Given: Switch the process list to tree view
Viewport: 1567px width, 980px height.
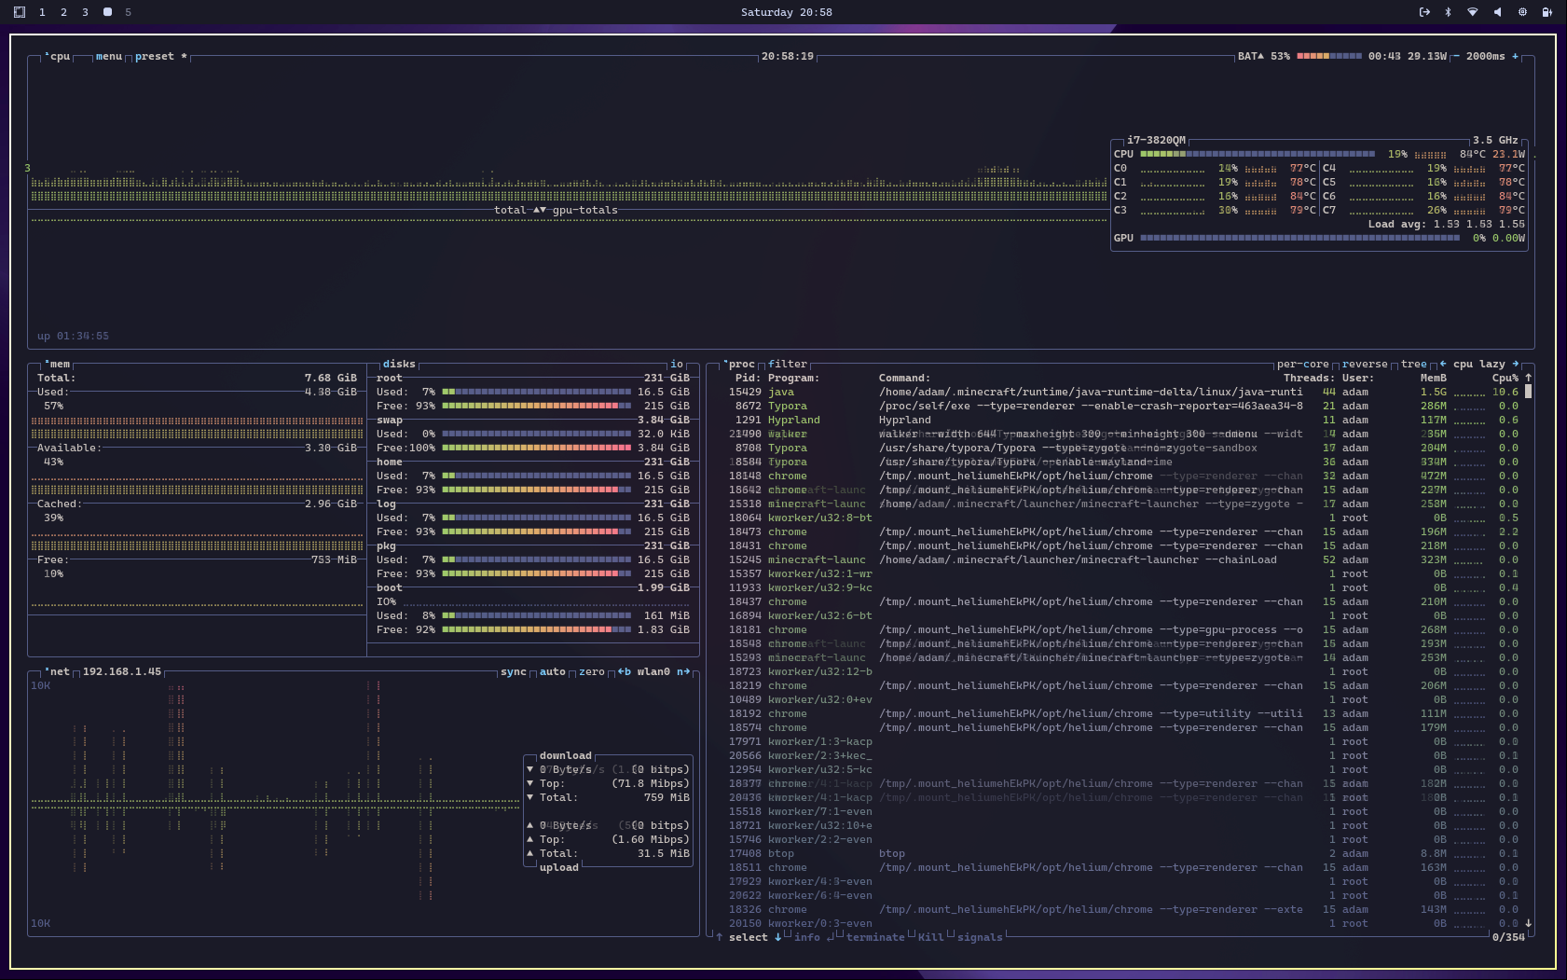Looking at the screenshot, I should coord(1412,364).
